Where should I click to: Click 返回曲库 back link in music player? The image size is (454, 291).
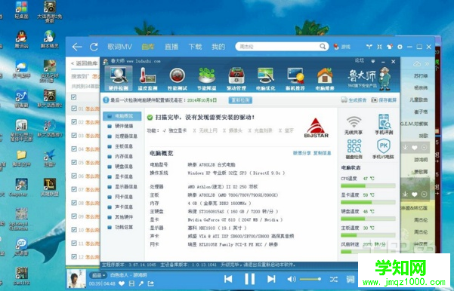(x=85, y=63)
